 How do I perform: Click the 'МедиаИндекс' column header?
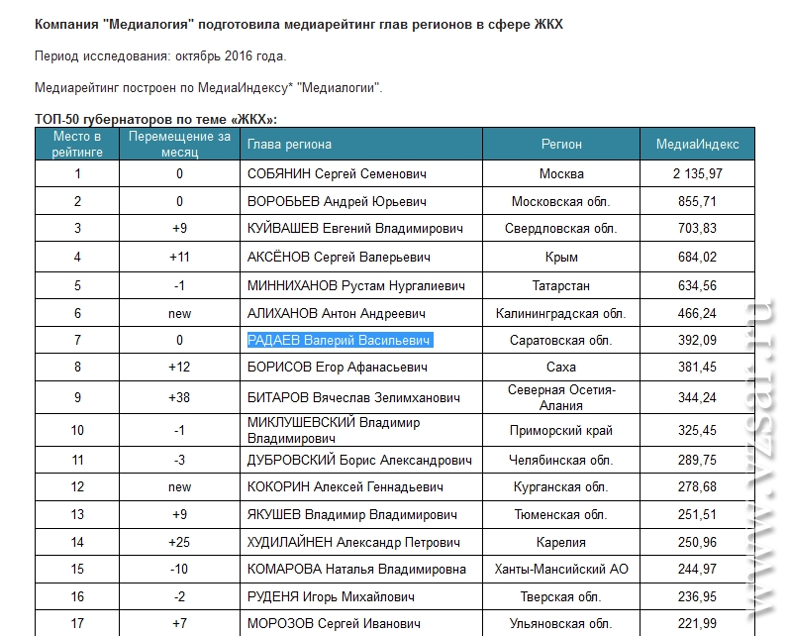[x=697, y=144]
